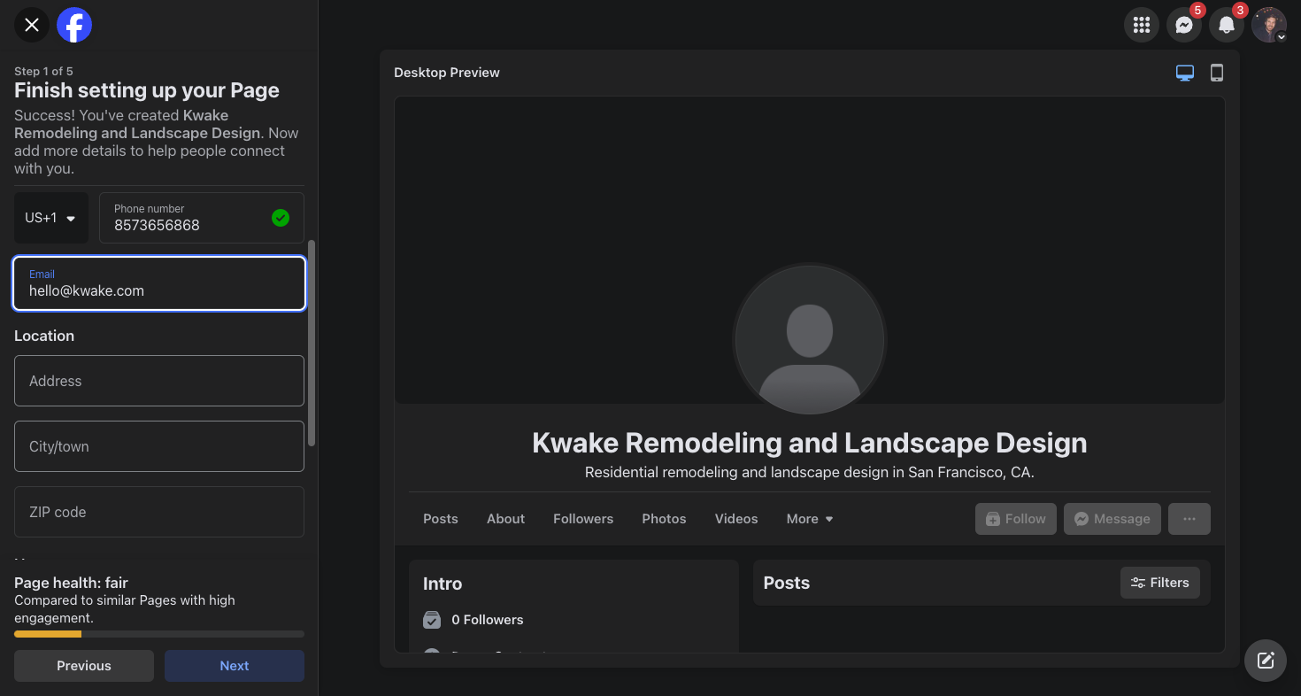Screen dimensions: 1301x696
Task: Click the new message compose icon
Action: pyautogui.click(x=1266, y=661)
